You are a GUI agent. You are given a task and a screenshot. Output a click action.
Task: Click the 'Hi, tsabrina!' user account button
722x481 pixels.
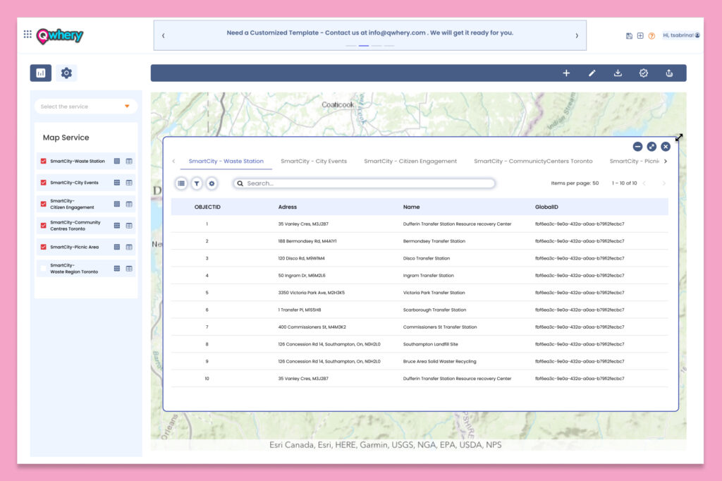[x=681, y=35]
